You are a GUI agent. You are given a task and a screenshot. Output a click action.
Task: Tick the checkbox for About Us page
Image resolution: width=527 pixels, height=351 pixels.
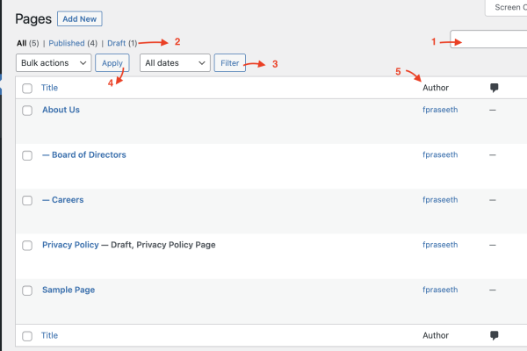(x=27, y=111)
